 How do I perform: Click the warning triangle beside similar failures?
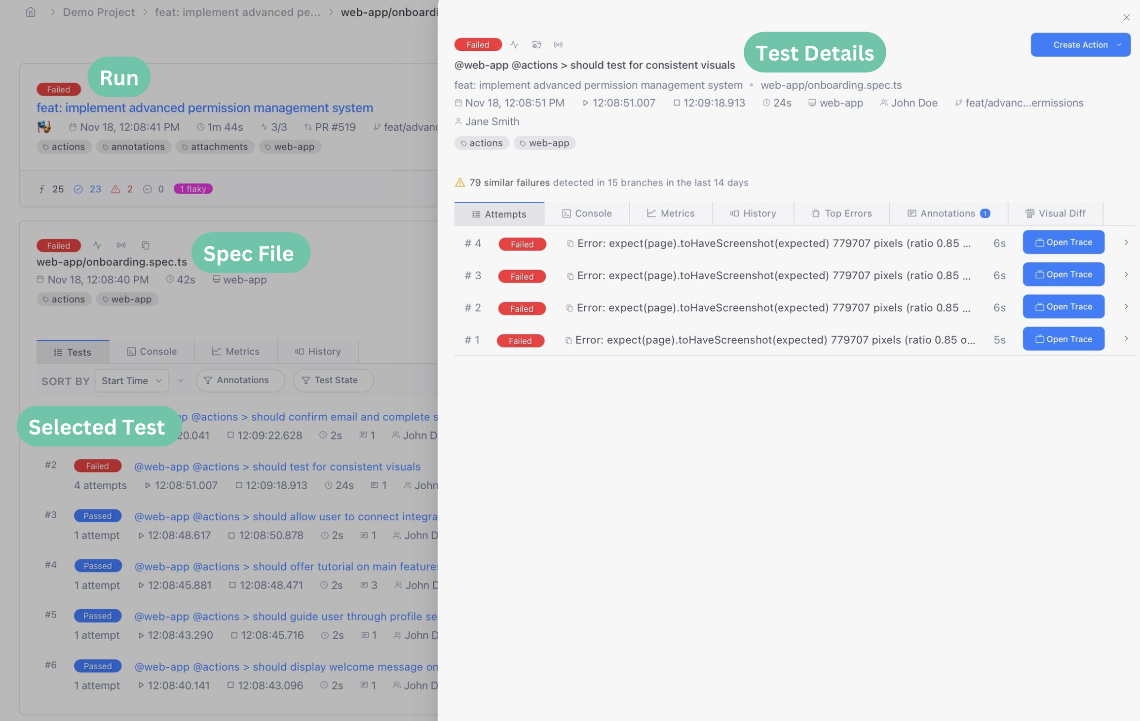[x=459, y=182]
